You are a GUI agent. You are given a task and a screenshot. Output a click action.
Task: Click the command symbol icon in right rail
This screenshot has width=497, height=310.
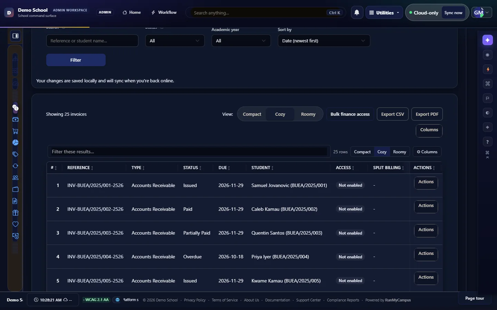pyautogui.click(x=487, y=84)
